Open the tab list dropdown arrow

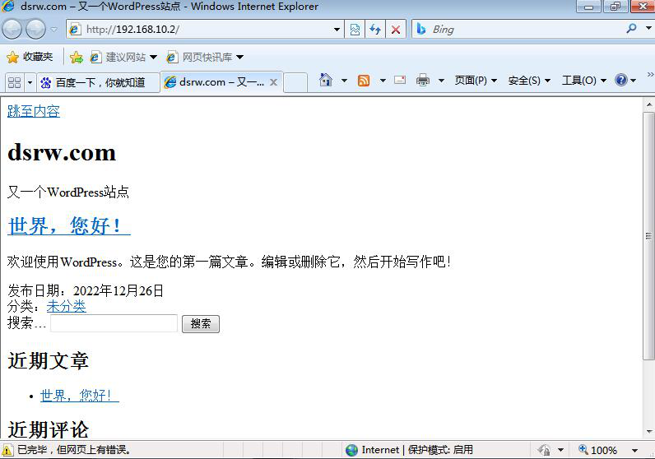point(30,82)
